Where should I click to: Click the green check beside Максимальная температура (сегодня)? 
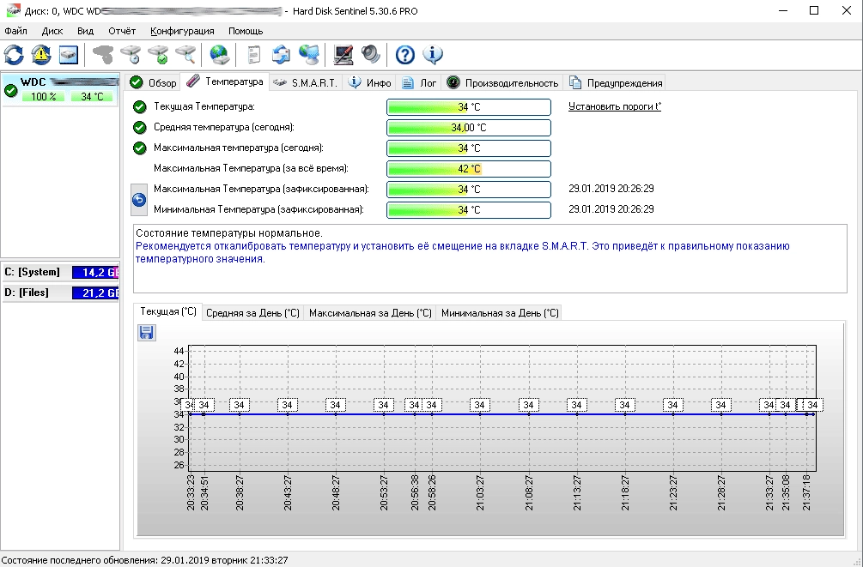pyautogui.click(x=140, y=148)
